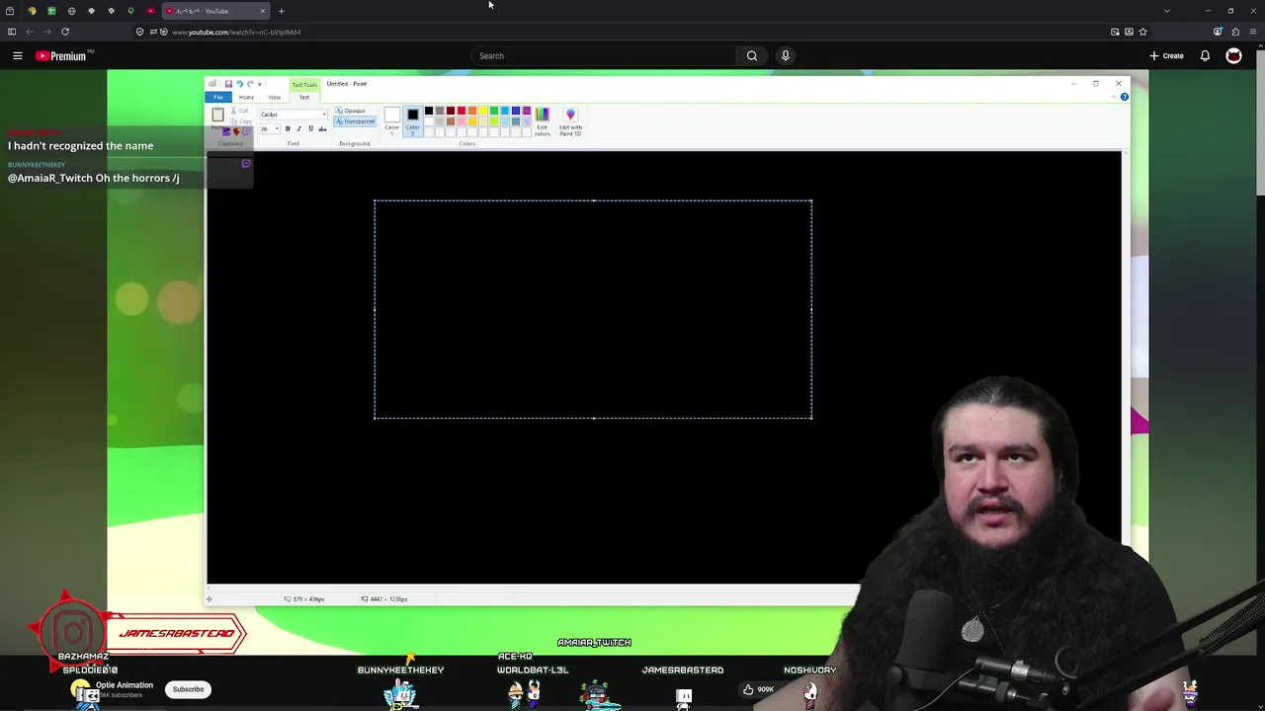Open the browser application menu

coord(1253,32)
